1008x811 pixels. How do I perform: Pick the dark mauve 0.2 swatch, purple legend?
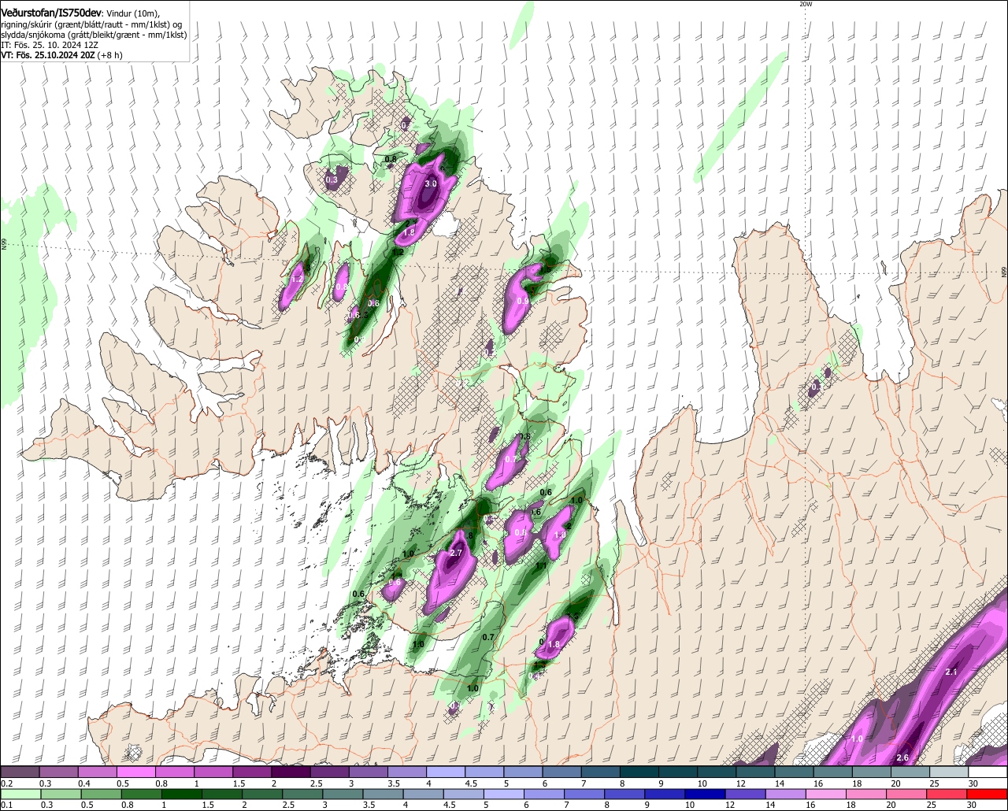(20, 772)
